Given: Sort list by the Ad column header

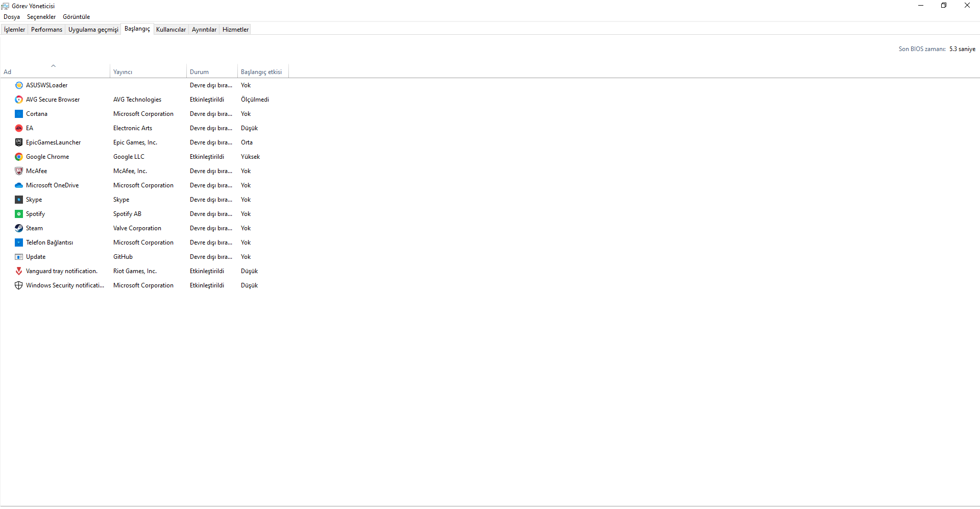Looking at the screenshot, I should [55, 72].
